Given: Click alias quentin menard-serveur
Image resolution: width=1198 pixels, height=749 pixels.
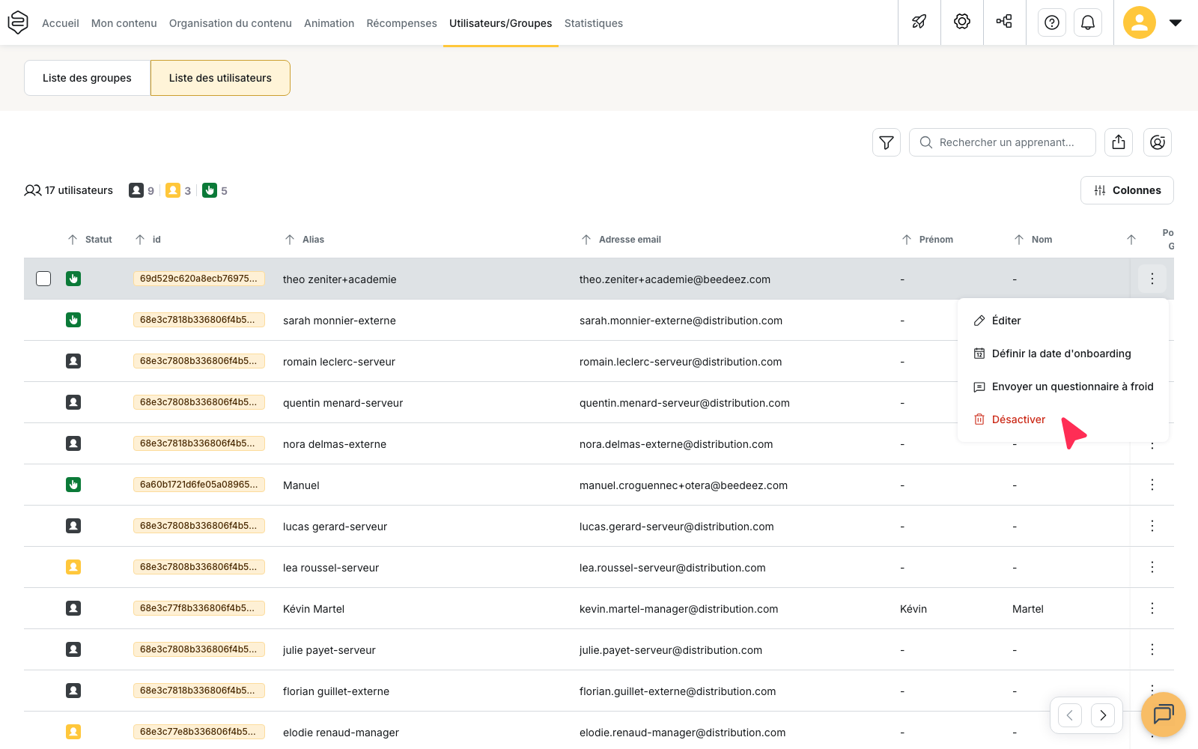Looking at the screenshot, I should pos(343,403).
